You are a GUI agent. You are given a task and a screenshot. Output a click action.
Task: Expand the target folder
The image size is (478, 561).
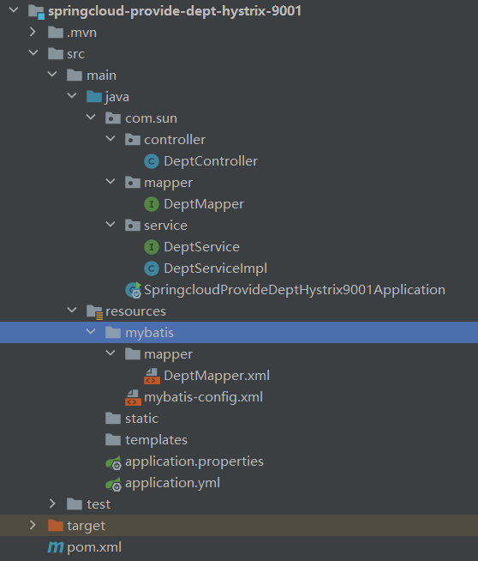(x=33, y=525)
